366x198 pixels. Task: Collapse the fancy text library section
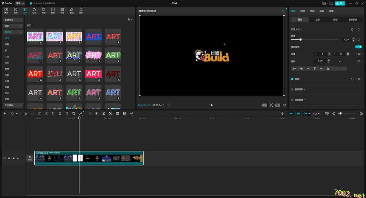(13, 32)
